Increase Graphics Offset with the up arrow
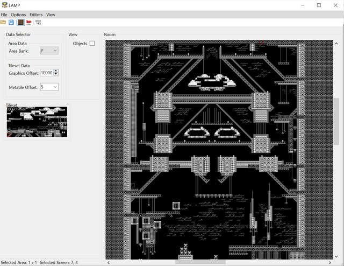Viewport: 344px width, 266px height. 56,71
